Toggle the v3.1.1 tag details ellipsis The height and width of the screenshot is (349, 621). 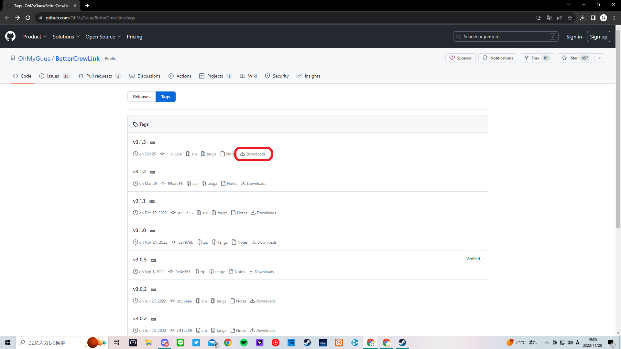[x=152, y=201]
